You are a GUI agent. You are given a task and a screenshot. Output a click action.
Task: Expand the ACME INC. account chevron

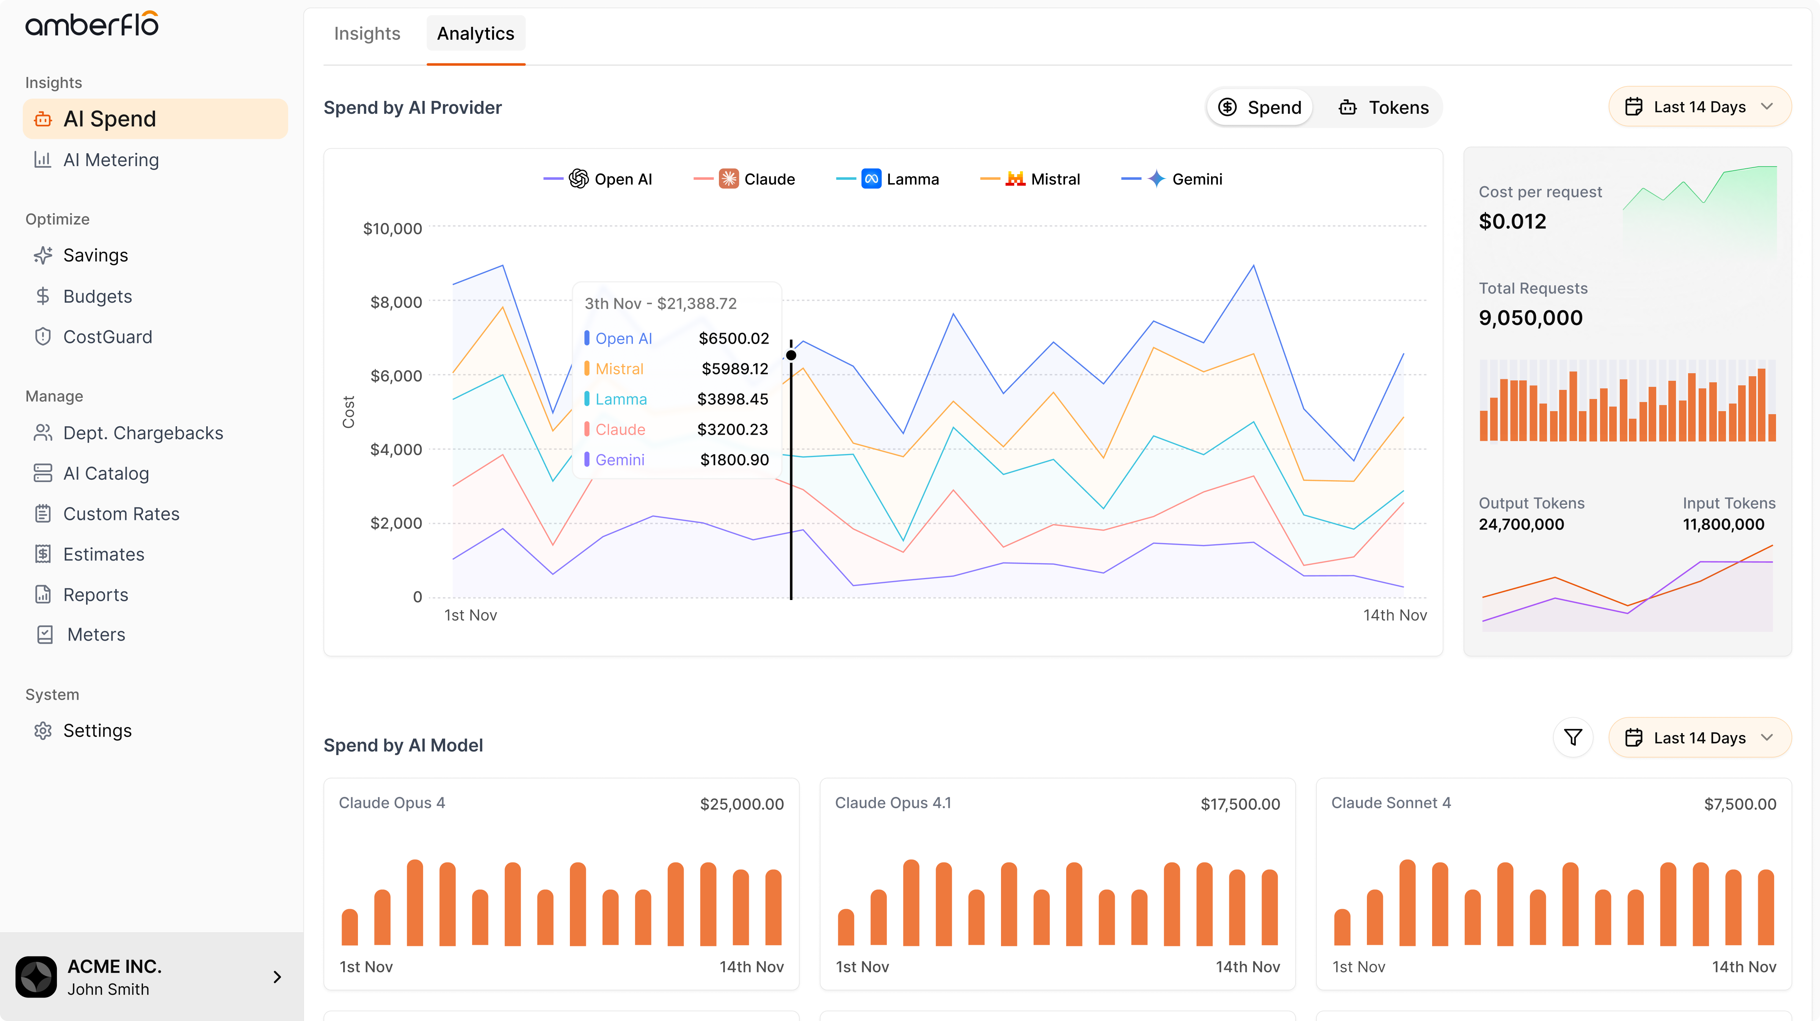(277, 977)
